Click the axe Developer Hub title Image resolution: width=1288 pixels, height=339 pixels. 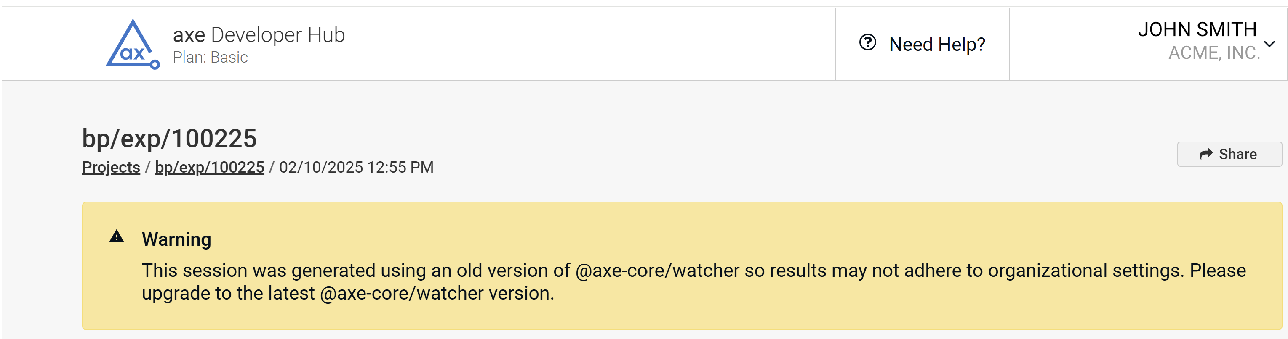click(259, 35)
